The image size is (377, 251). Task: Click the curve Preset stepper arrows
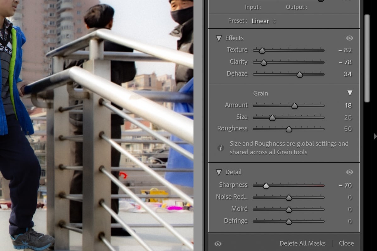pos(275,21)
